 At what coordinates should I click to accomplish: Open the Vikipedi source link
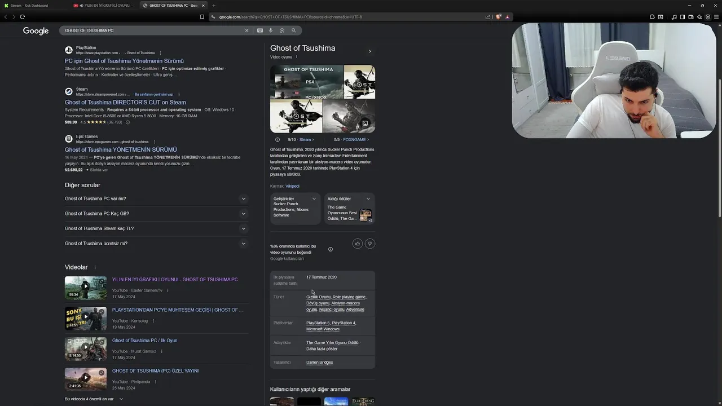(292, 186)
